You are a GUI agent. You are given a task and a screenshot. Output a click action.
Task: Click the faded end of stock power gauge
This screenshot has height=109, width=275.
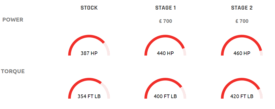coord(107,49)
